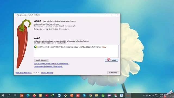Click the ENG US language indicator

point(157,96)
